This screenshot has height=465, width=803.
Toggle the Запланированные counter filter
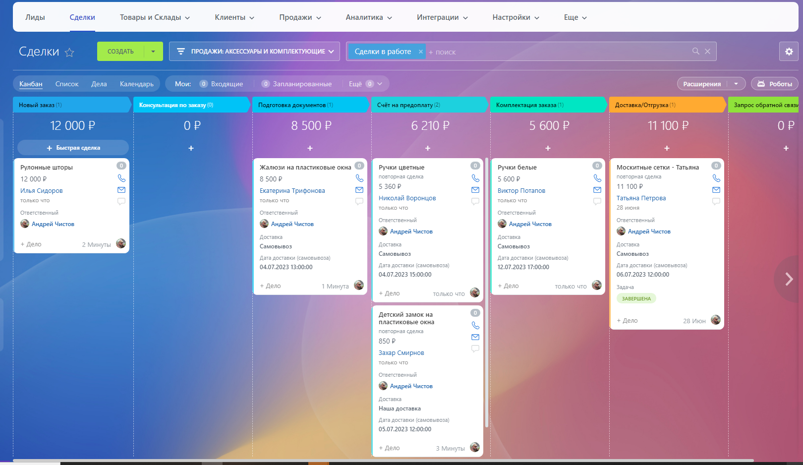coord(296,84)
